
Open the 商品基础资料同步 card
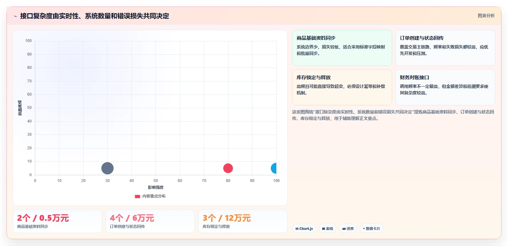pyautogui.click(x=342, y=48)
